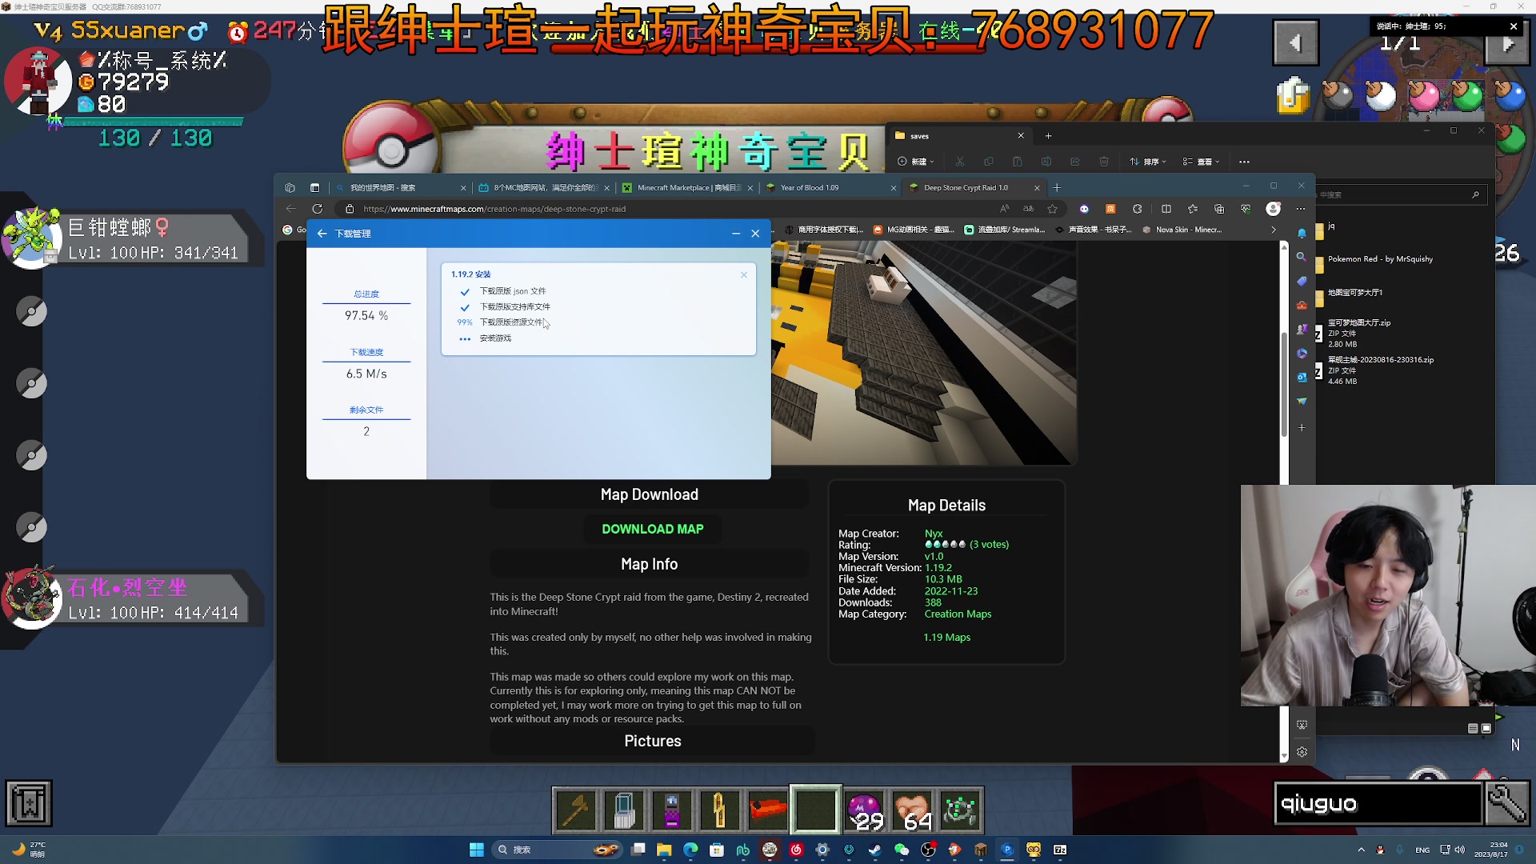Dismiss the 1.19.2 install task card
This screenshot has width=1536, height=864.
pos(744,274)
